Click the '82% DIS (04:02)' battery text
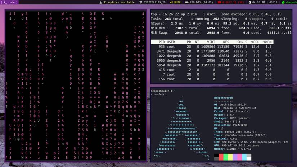The image size is (297, 167). coord(201,2)
